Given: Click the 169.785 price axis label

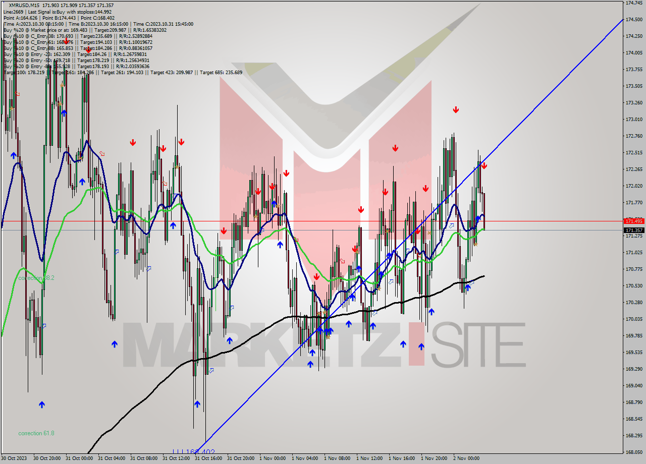Looking at the screenshot, I should (x=634, y=336).
